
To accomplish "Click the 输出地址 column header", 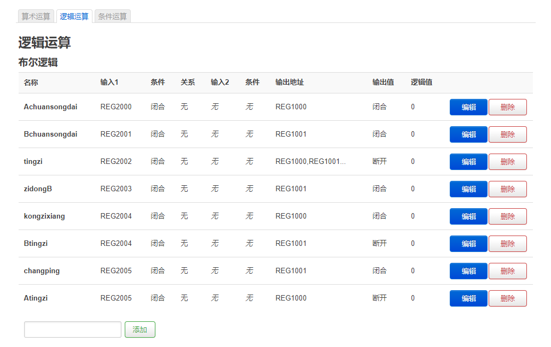I will (x=289, y=82).
